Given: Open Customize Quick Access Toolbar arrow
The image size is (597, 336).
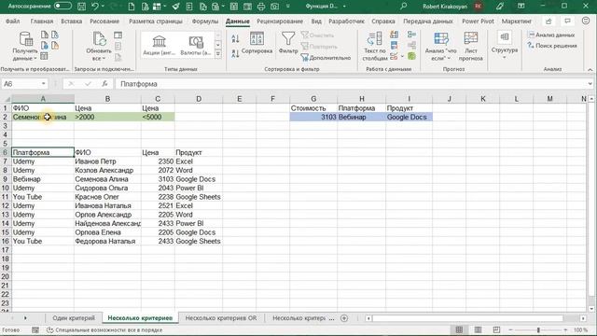Looking at the screenshot, I should pyautogui.click(x=288, y=7).
